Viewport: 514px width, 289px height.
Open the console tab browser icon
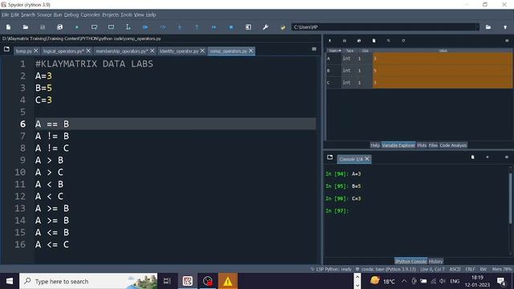pos(330,157)
